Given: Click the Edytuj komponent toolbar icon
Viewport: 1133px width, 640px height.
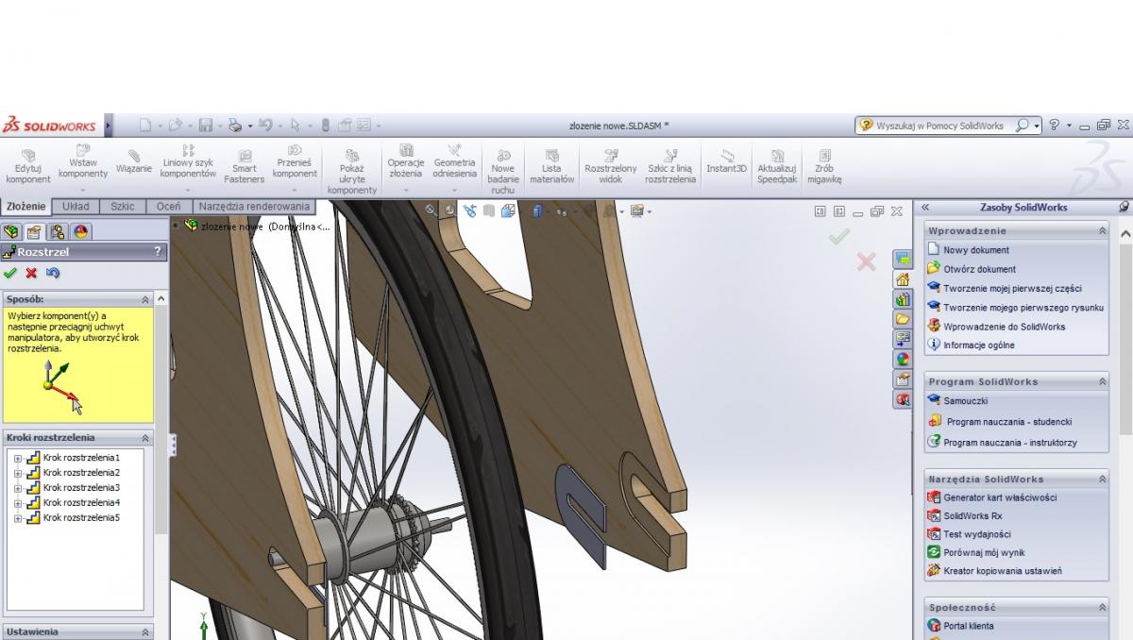Looking at the screenshot, I should pos(27,165).
